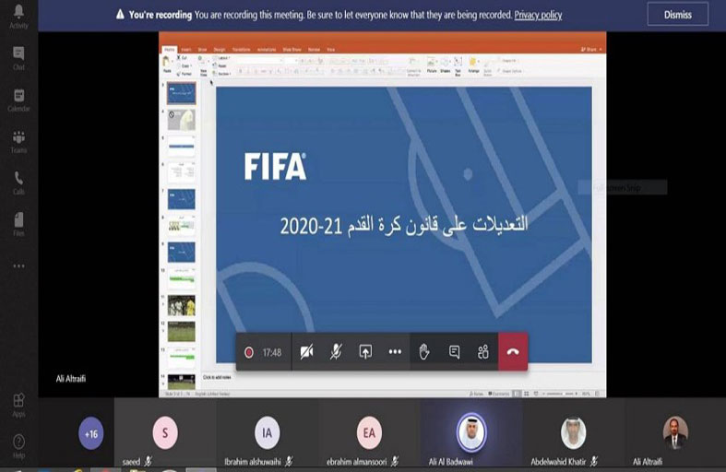Hang up the call
Viewport: 726px width, 472px height.
(513, 352)
